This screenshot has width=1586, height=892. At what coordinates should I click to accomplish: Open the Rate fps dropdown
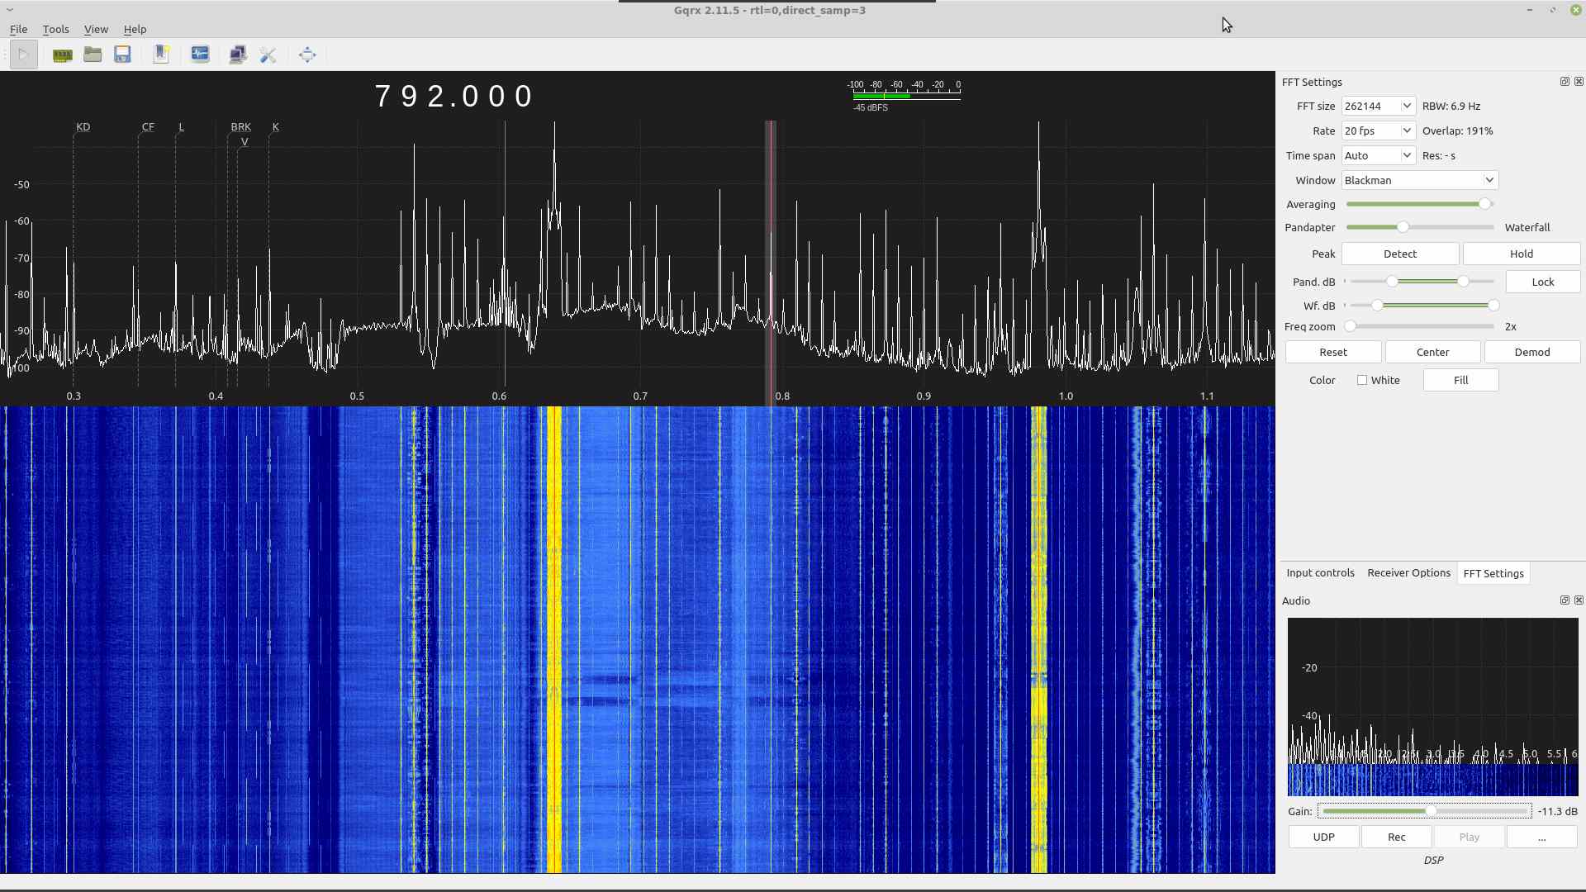pyautogui.click(x=1378, y=131)
